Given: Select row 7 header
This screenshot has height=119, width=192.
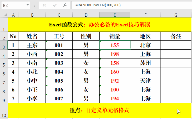Looking at the screenshot, I should coord(4,81).
